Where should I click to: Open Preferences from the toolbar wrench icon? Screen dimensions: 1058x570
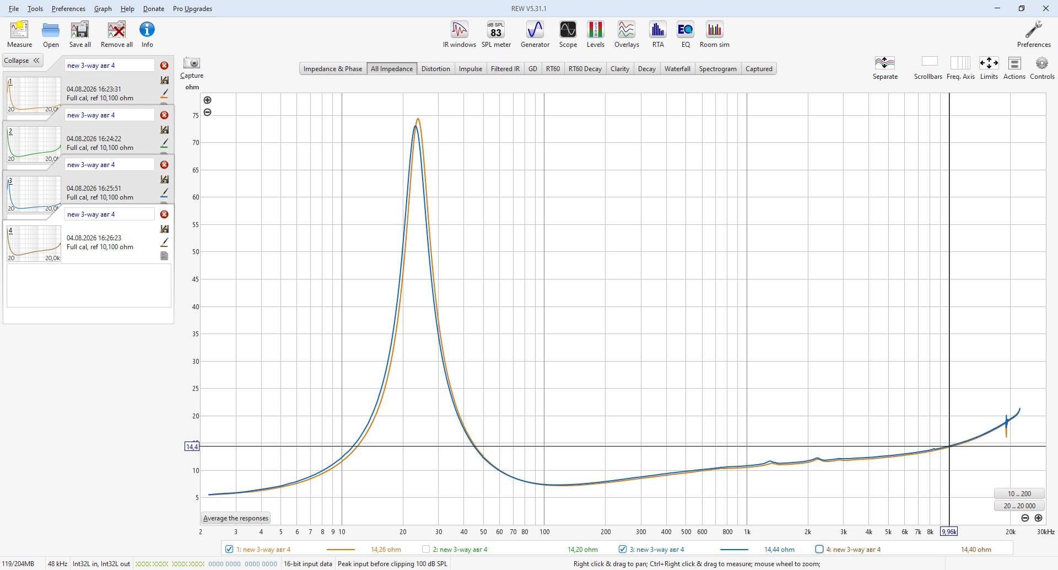pos(1034,34)
